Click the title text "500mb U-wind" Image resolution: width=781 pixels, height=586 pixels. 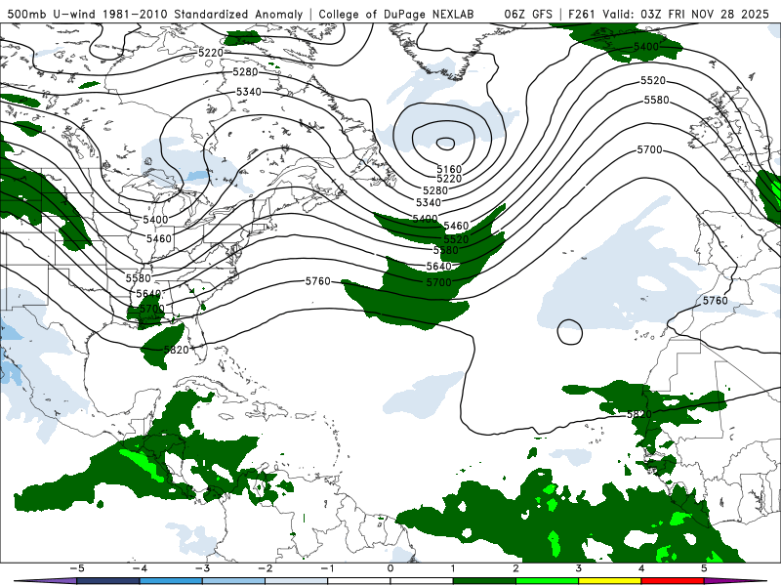click(53, 14)
